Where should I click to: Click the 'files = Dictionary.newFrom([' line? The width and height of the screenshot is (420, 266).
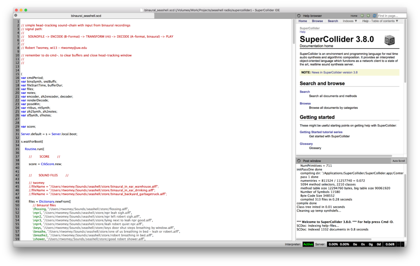click(50, 202)
